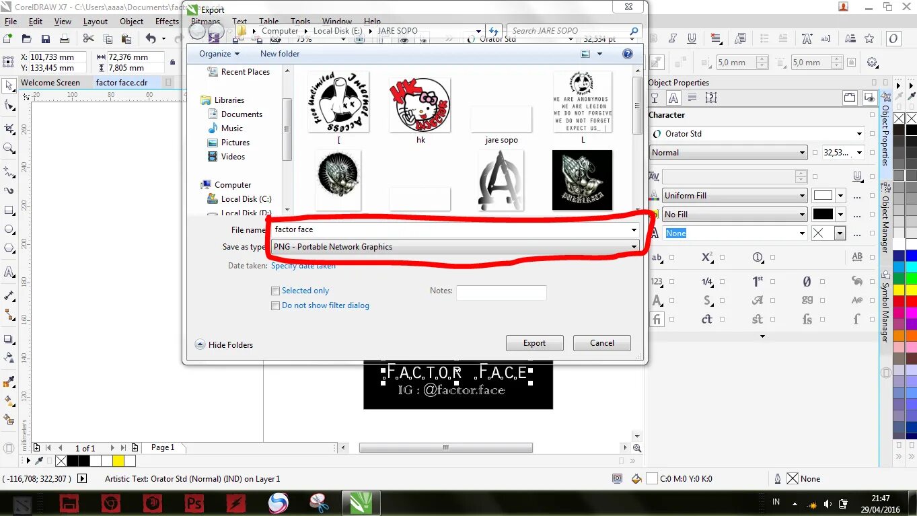The image size is (917, 516).
Task: Click the Cancel button
Action: point(602,343)
